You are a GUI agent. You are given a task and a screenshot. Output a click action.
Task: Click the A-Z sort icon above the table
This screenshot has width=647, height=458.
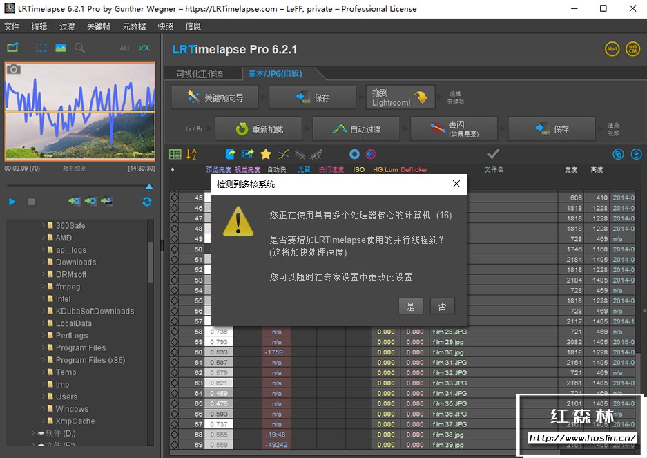(193, 153)
